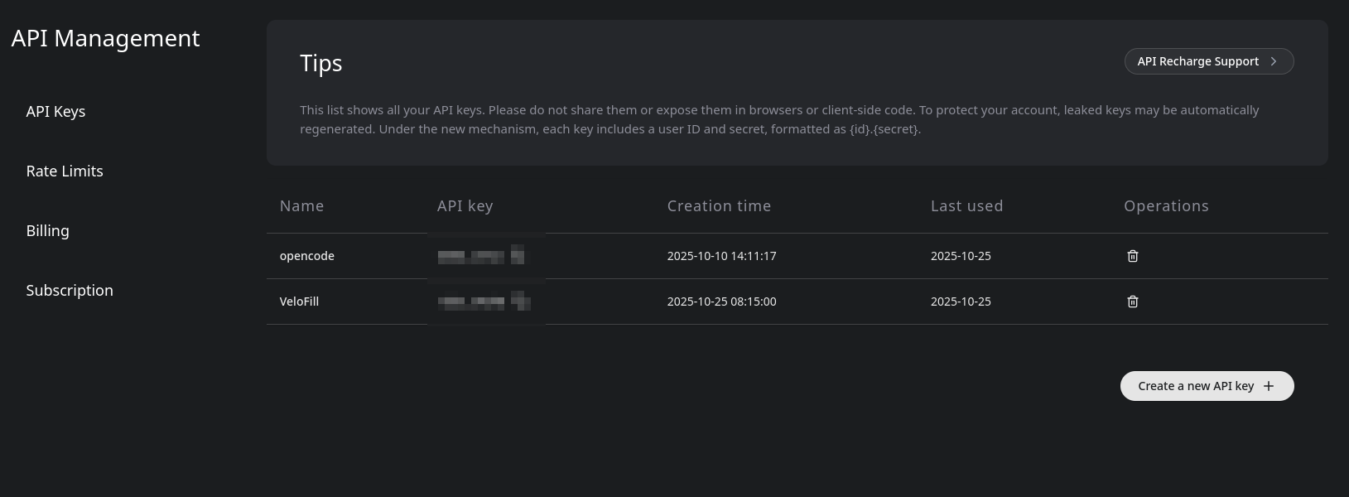Select the VeloFill key name
This screenshot has width=1349, height=497.
pyautogui.click(x=299, y=302)
